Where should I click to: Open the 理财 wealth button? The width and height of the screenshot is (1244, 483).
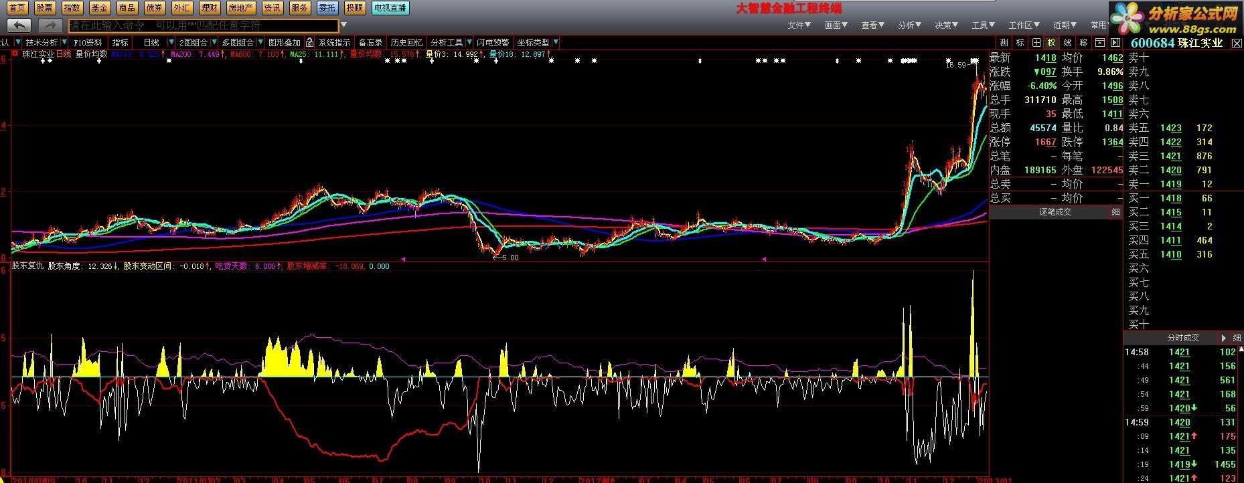tap(209, 8)
